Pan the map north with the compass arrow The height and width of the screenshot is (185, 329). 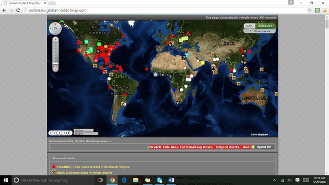[x=55, y=24]
